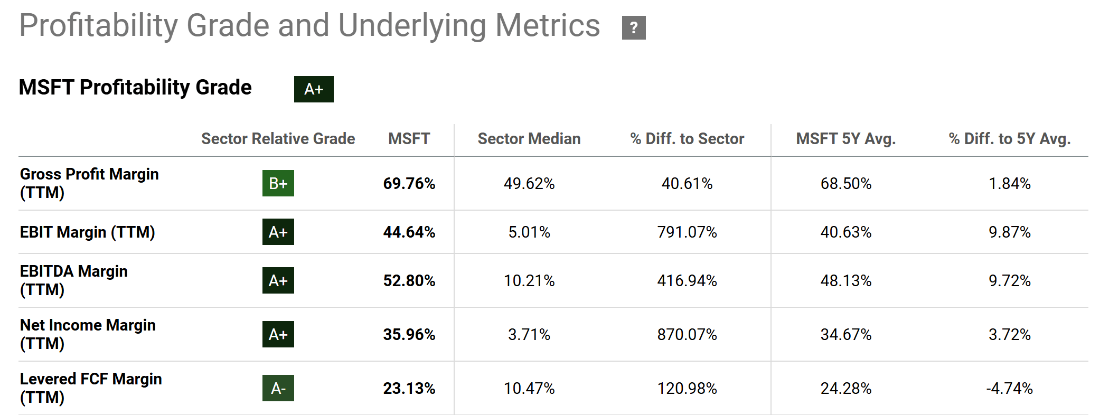
Task: Click the help question mark icon
Action: pos(634,28)
